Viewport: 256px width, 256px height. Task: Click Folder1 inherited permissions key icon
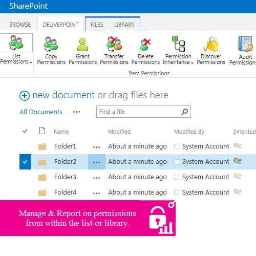click(238, 145)
